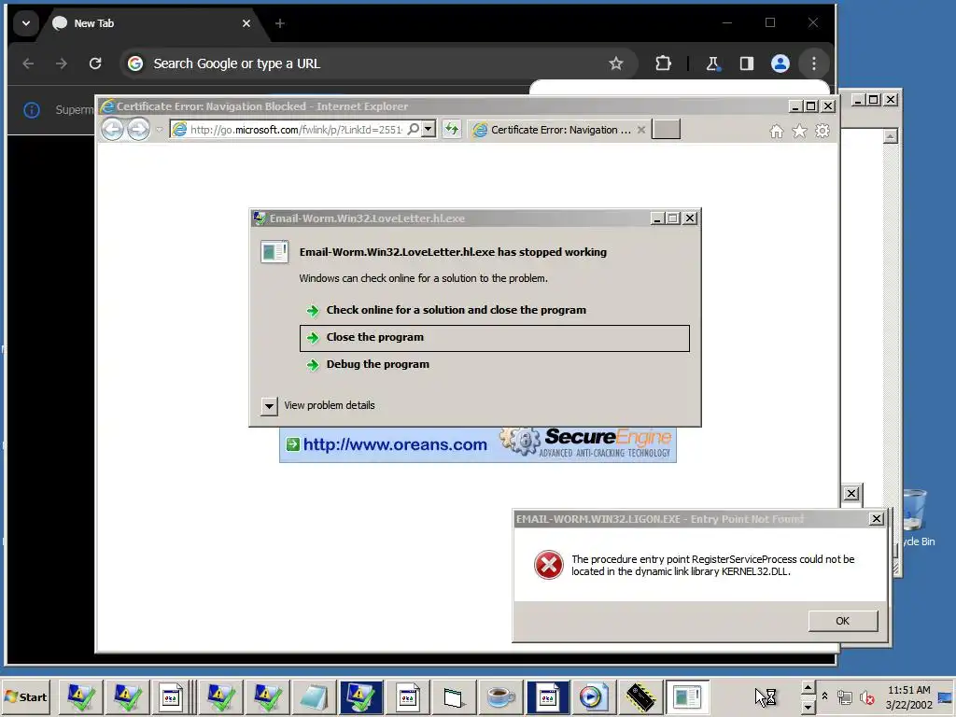
Task: Expand the IE address bar dropdown
Action: [429, 129]
